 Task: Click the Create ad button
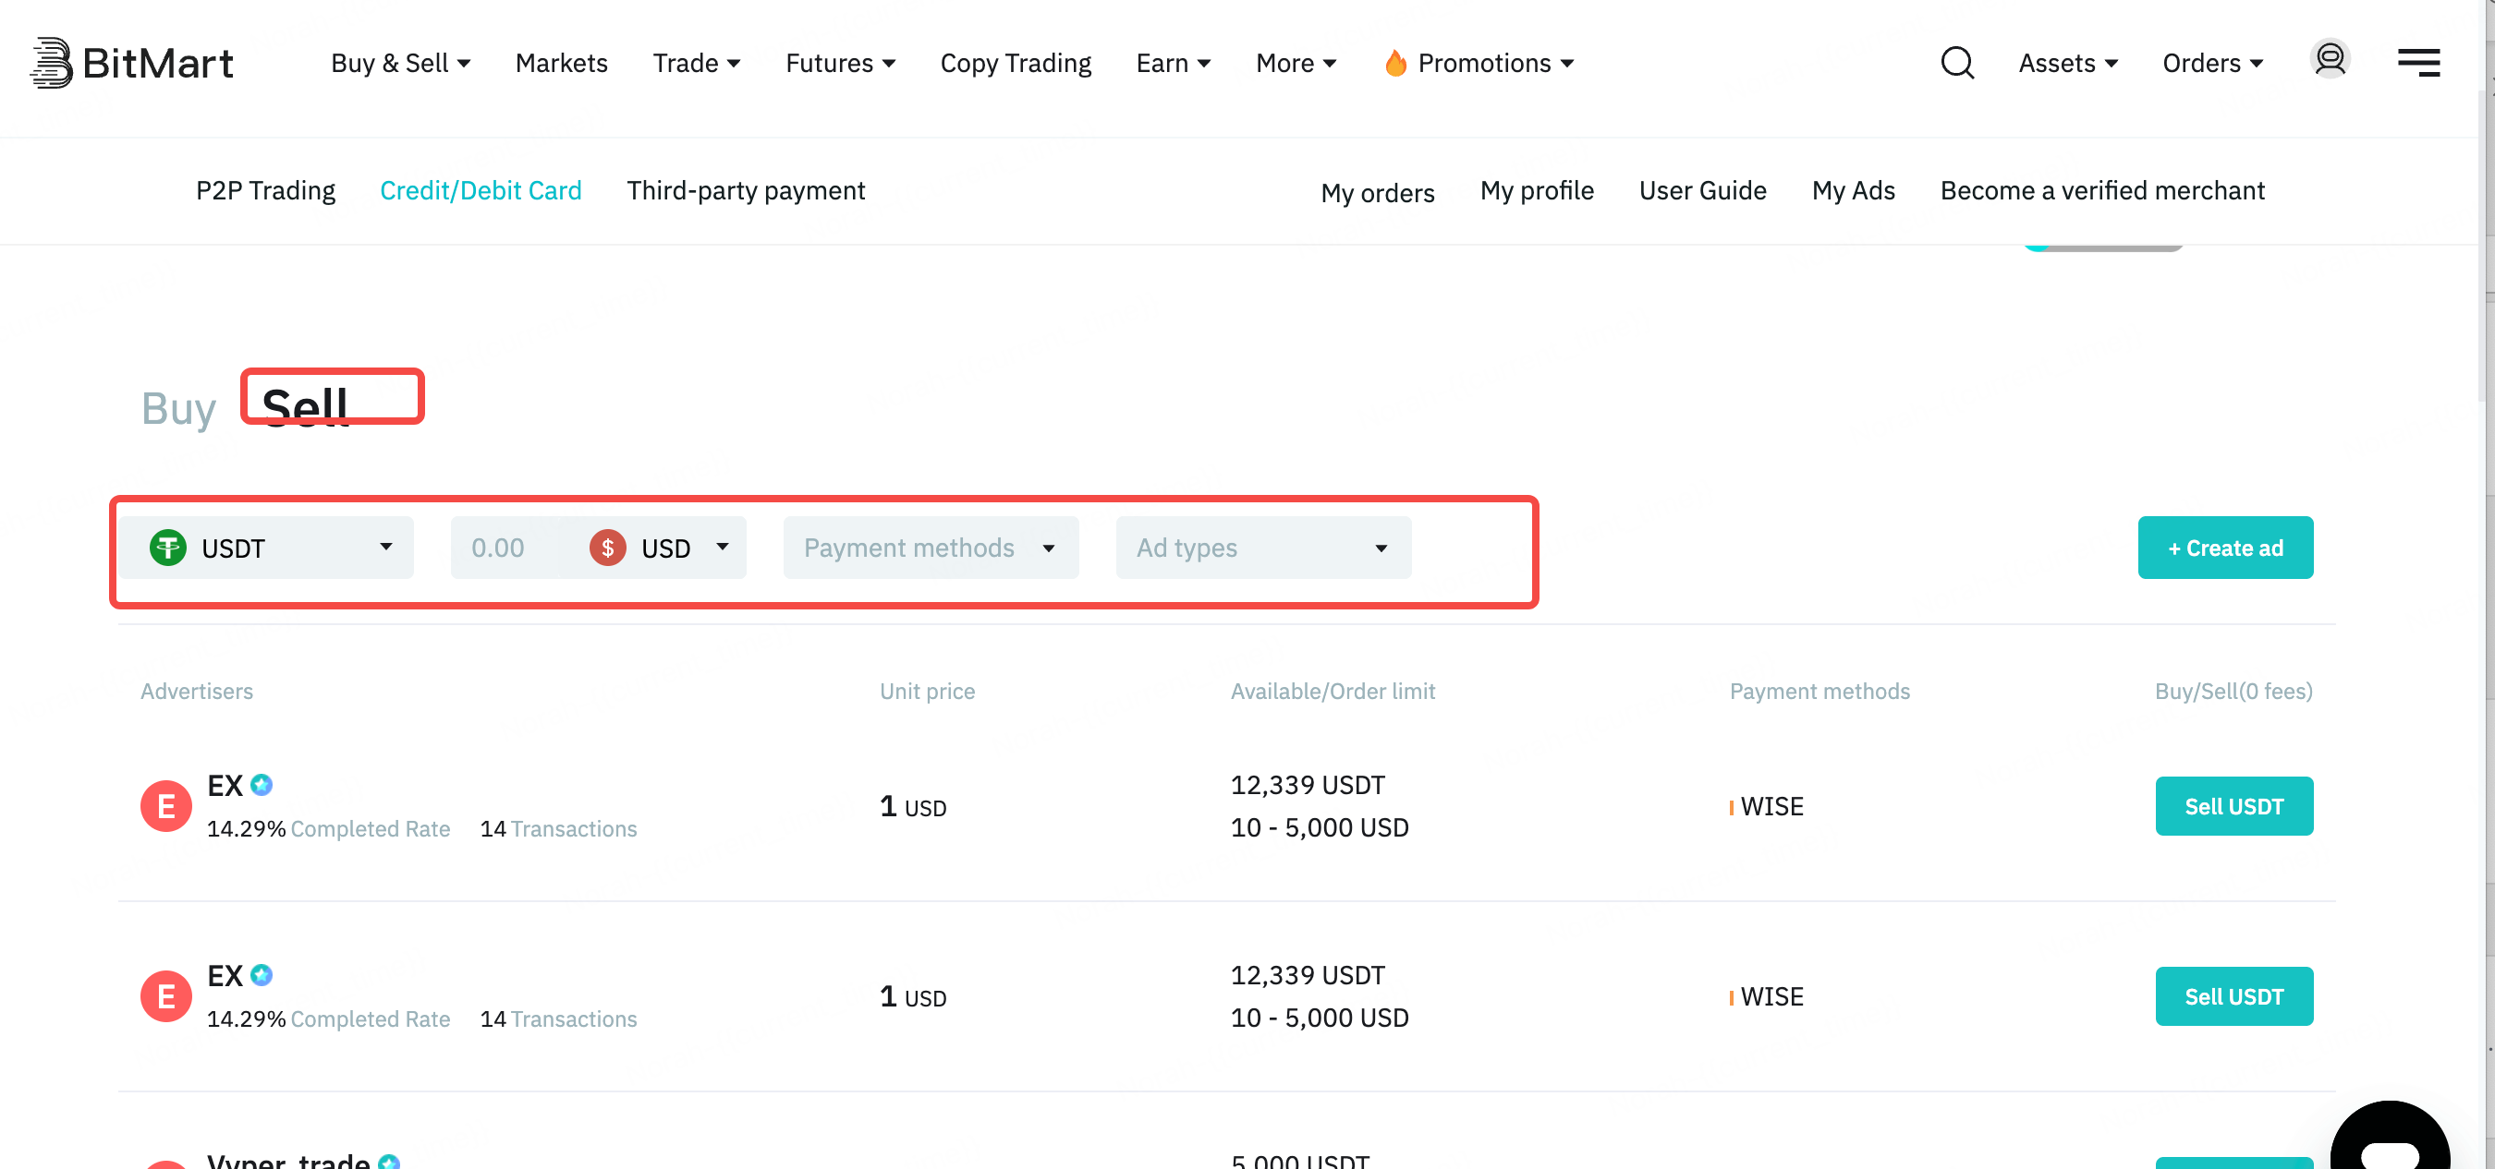click(x=2225, y=548)
